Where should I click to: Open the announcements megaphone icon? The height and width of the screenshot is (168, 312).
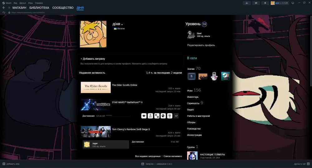pyautogui.click(x=256, y=3)
